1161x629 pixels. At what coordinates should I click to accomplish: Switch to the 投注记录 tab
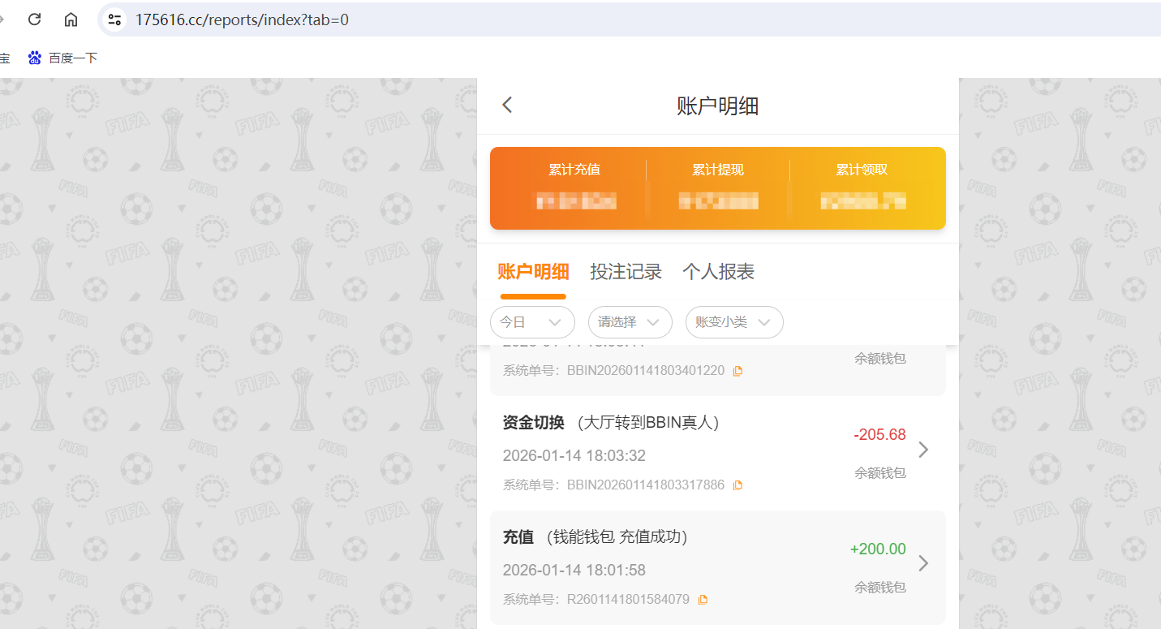pos(626,271)
